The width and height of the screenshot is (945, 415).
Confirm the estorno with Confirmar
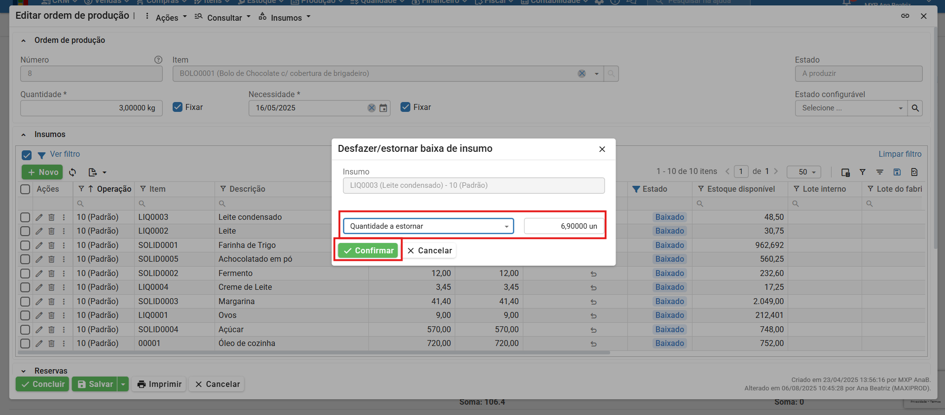[x=368, y=250]
